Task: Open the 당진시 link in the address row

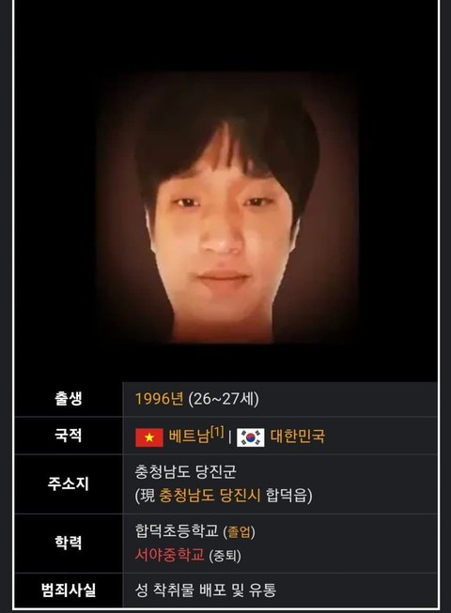Action: [x=240, y=496]
